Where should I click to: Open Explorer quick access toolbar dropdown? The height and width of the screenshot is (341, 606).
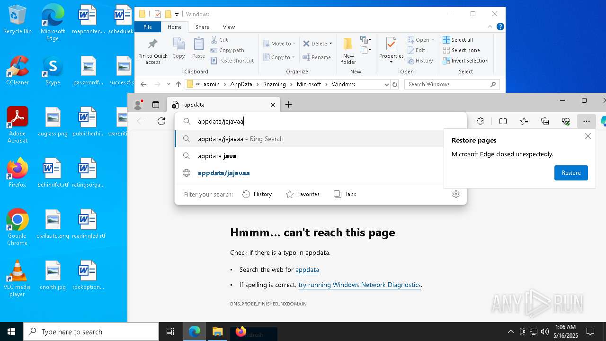(x=177, y=14)
